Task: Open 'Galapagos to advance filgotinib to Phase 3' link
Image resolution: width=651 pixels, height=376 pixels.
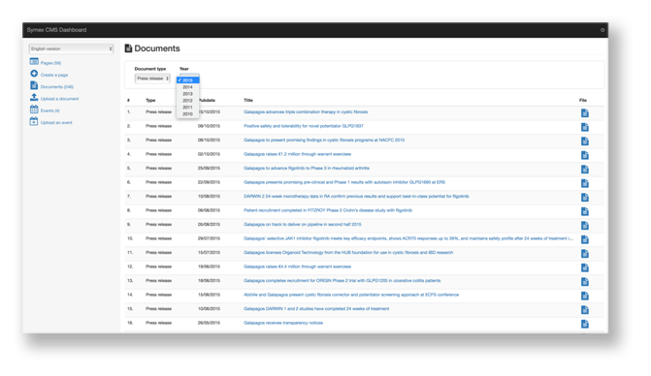Action: click(x=307, y=169)
